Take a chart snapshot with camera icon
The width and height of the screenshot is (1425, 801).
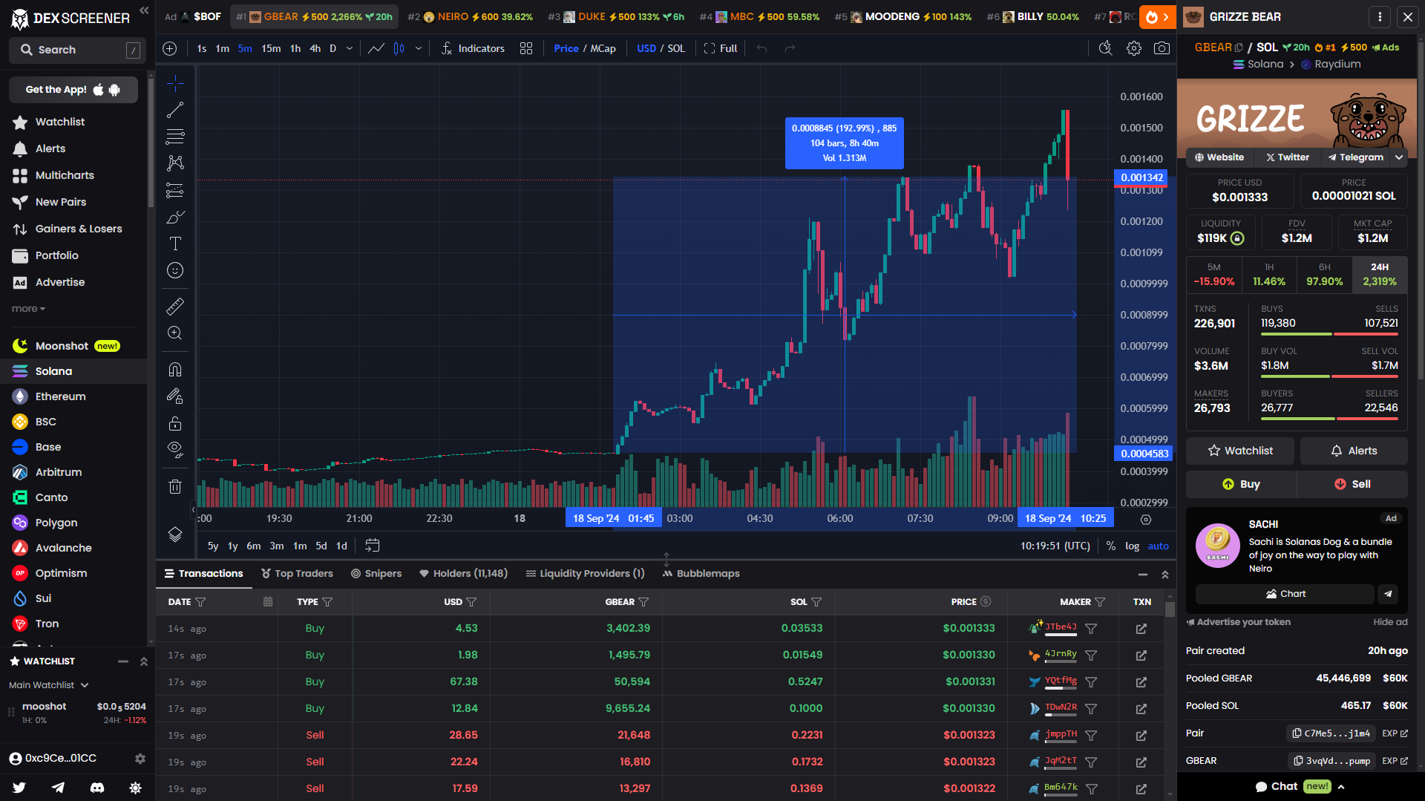coord(1162,48)
